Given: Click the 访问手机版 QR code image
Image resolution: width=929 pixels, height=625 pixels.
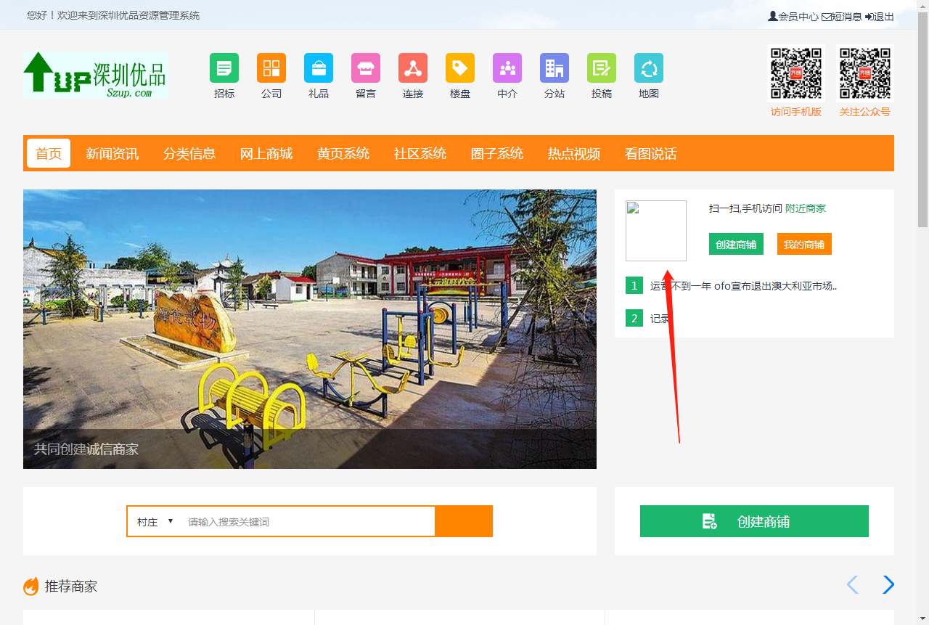Looking at the screenshot, I should click(795, 74).
